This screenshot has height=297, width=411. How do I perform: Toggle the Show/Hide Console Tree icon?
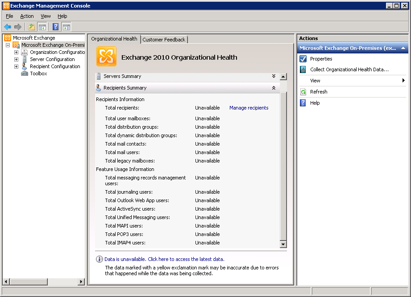42,27
